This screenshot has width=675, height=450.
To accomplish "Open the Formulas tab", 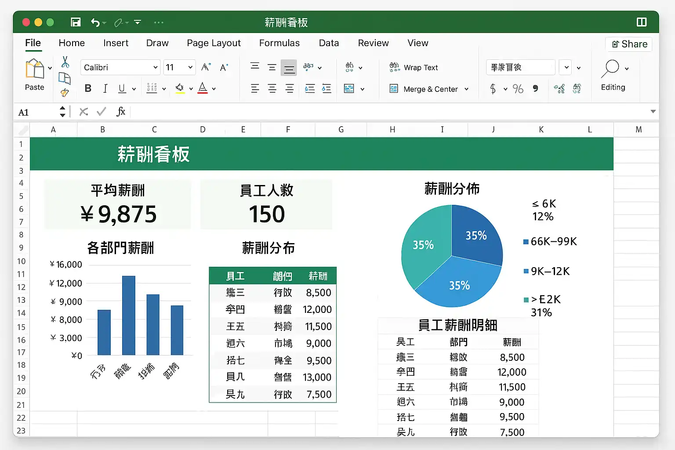I will (279, 43).
